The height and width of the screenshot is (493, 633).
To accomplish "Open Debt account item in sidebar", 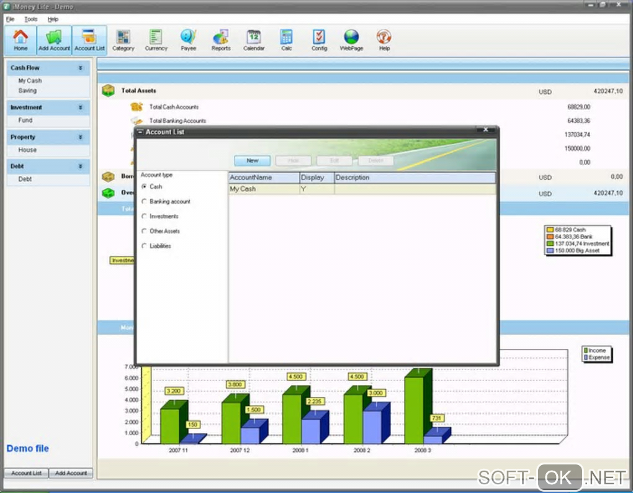I will pyautogui.click(x=25, y=179).
